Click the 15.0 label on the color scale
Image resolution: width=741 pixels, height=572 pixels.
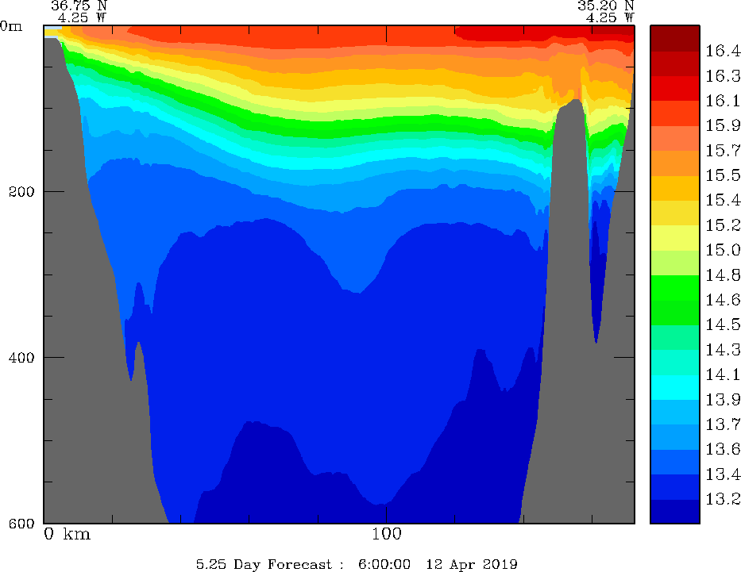coord(723,250)
